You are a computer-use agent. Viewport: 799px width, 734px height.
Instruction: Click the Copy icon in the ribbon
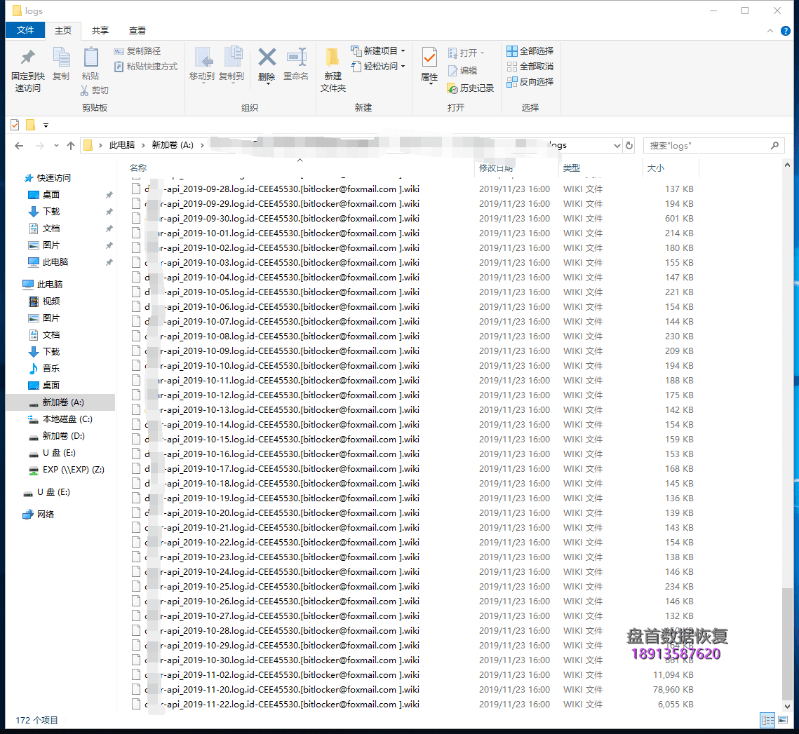[61, 57]
